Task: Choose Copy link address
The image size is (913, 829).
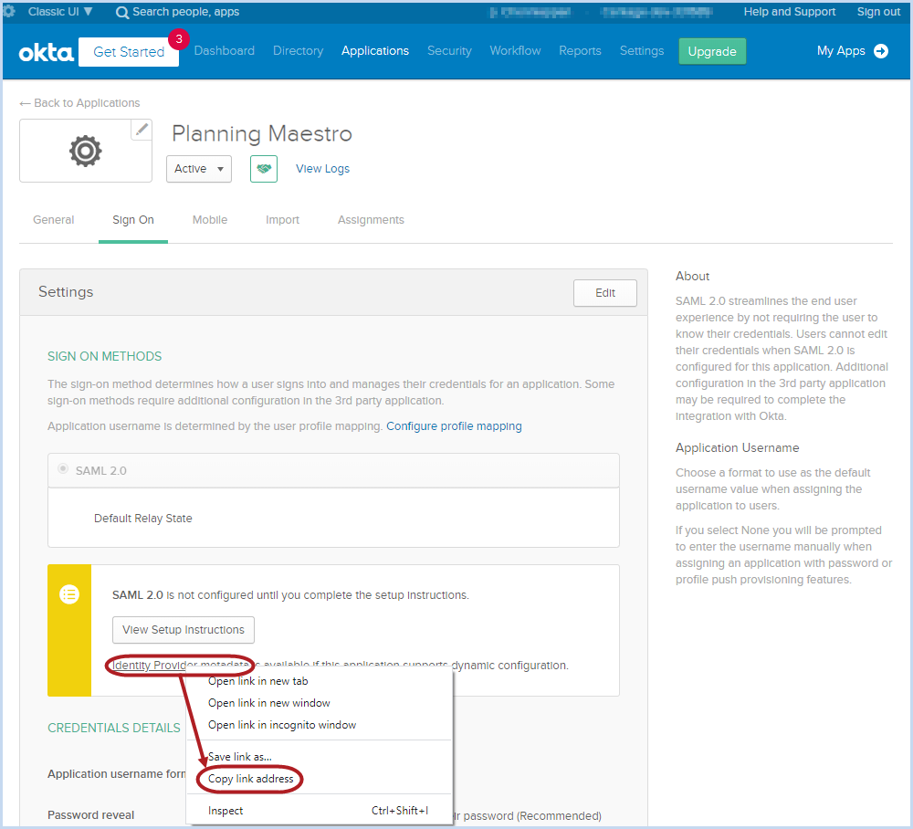Action: tap(319, 779)
